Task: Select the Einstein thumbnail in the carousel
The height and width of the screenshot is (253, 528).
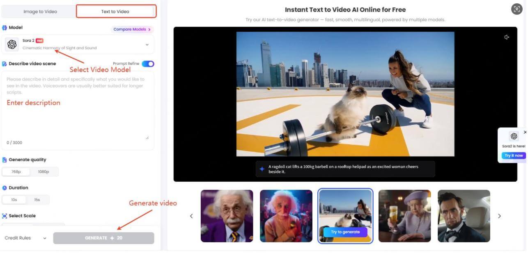Action: [x=227, y=216]
